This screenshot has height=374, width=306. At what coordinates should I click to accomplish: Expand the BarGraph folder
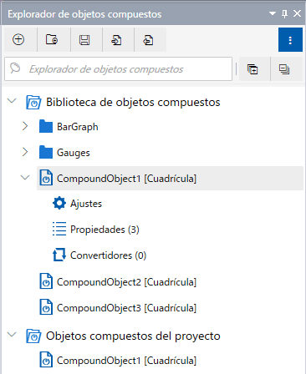tap(25, 127)
